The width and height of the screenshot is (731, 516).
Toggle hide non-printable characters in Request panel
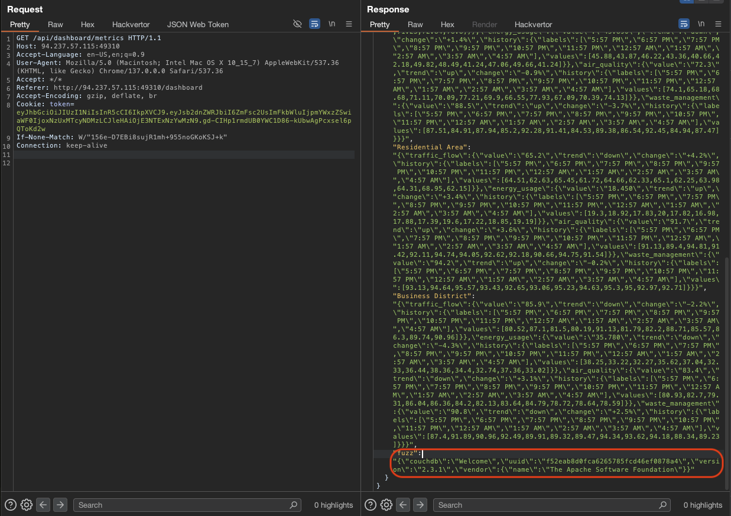[x=298, y=24]
